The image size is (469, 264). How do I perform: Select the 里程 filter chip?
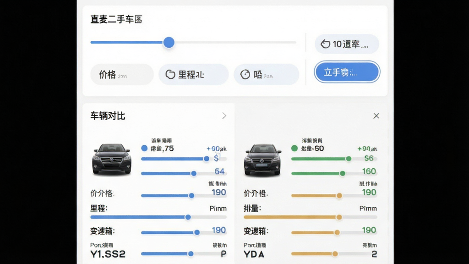[x=194, y=74]
